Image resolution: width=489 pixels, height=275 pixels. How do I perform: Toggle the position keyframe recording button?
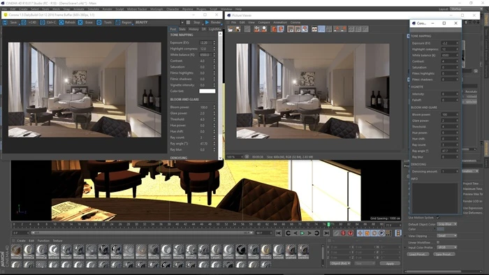click(360, 233)
